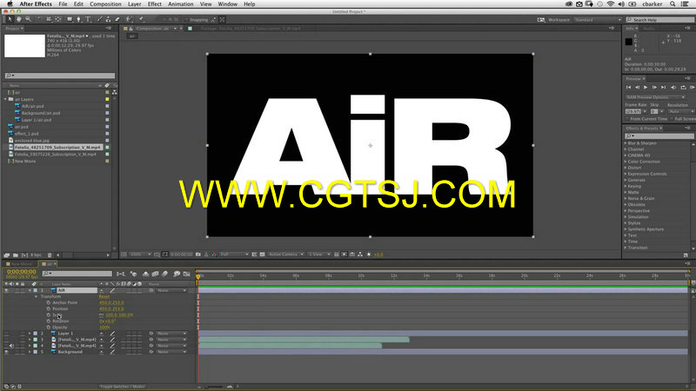Open the Workspace Standard dropdown
Viewport: 696px width, 391px height.
[597, 19]
